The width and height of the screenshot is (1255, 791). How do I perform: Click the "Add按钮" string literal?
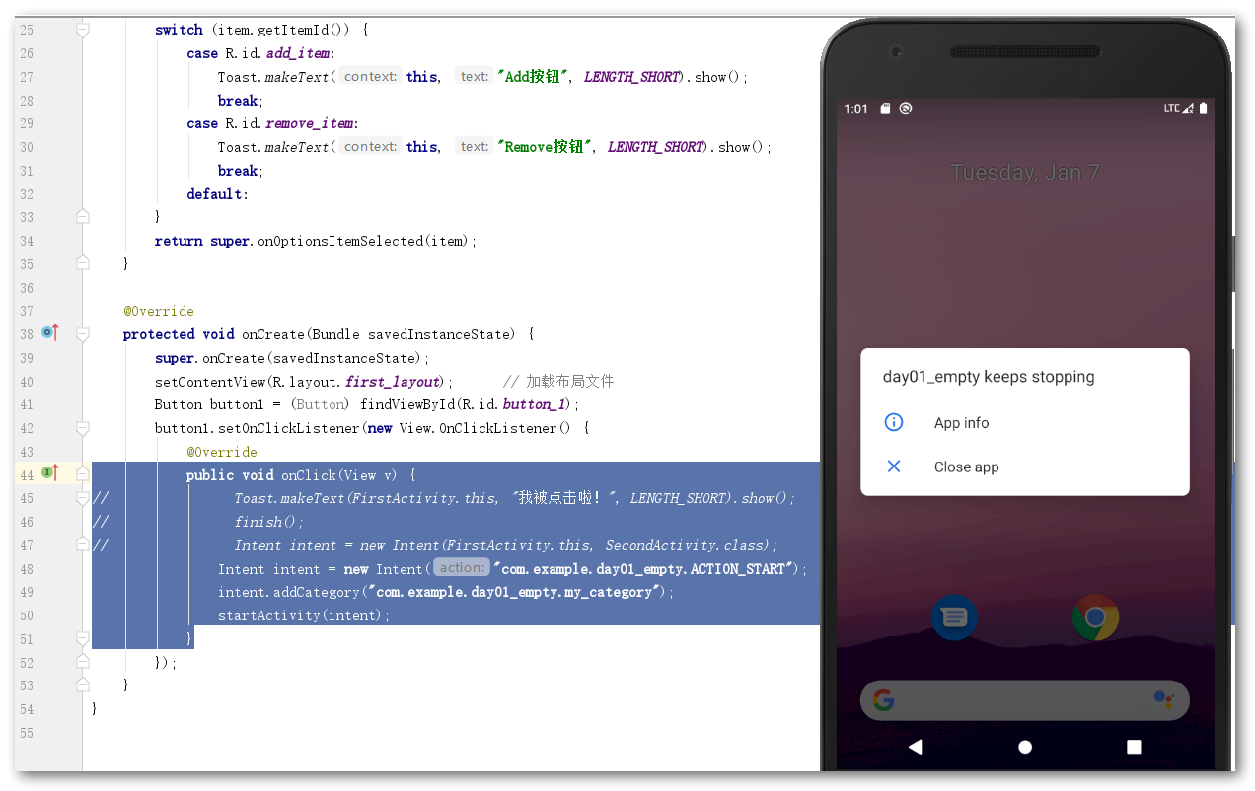coord(532,76)
